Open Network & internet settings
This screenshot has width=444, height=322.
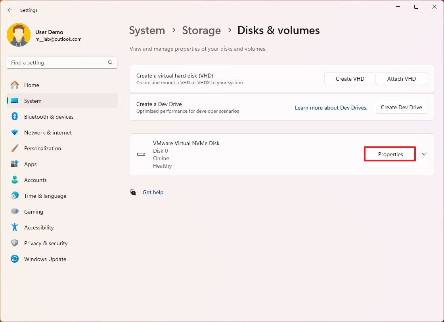pos(48,133)
